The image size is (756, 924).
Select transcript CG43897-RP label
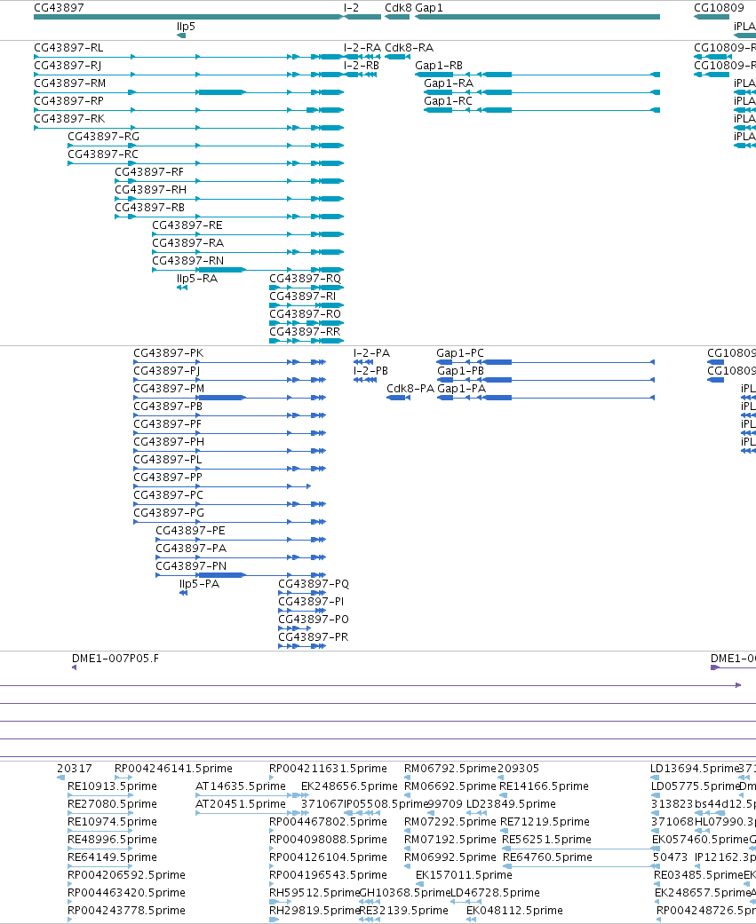69,101
